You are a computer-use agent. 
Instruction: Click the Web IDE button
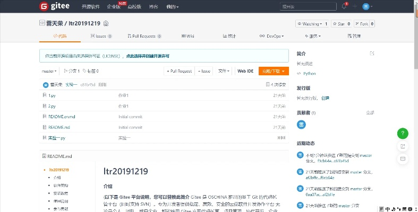pos(245,71)
